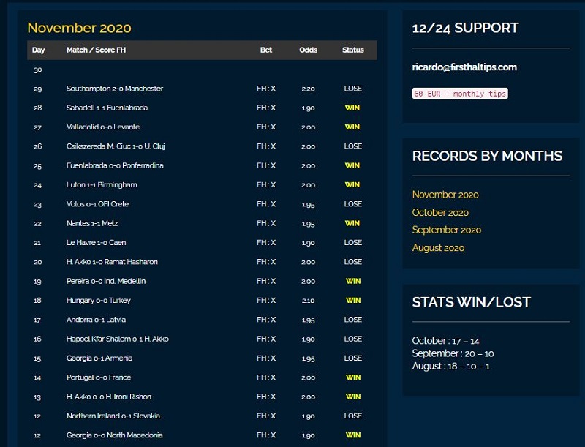Click the ricardo@firsthaltips.com email address
The image size is (585, 447).
click(464, 67)
